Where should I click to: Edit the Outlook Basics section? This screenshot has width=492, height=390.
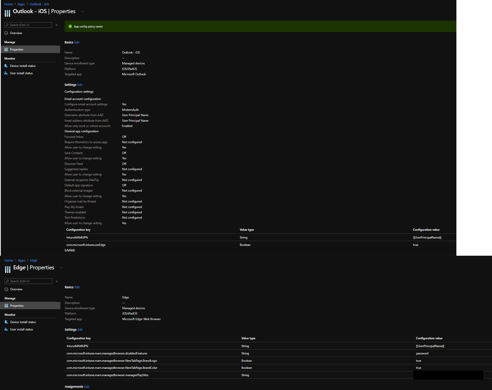click(77, 42)
